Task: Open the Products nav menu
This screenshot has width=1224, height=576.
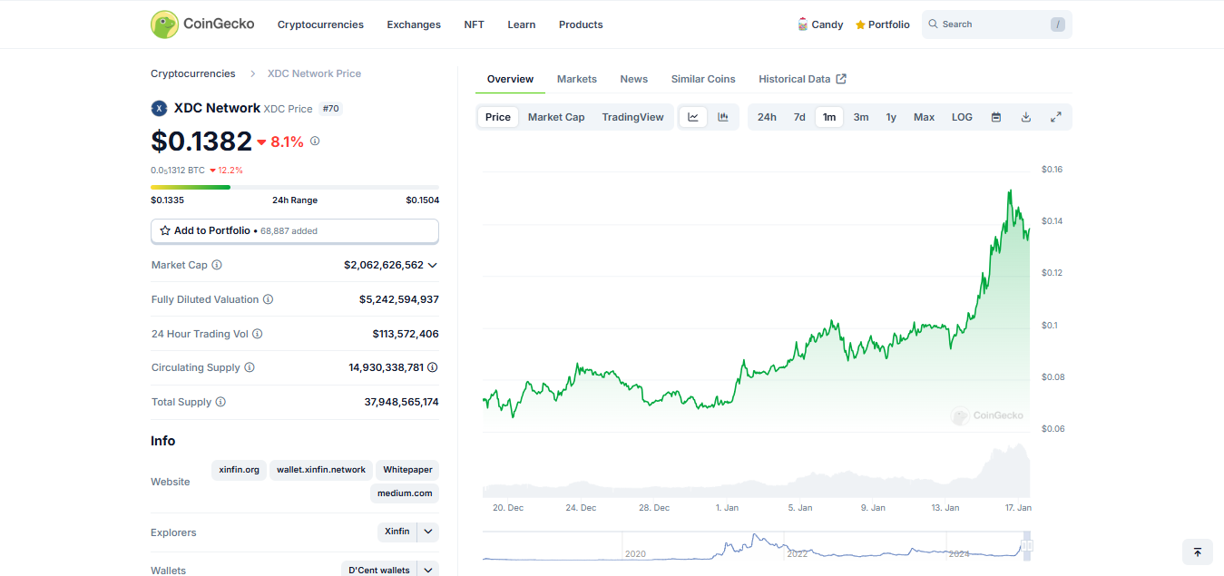Action: 581,24
